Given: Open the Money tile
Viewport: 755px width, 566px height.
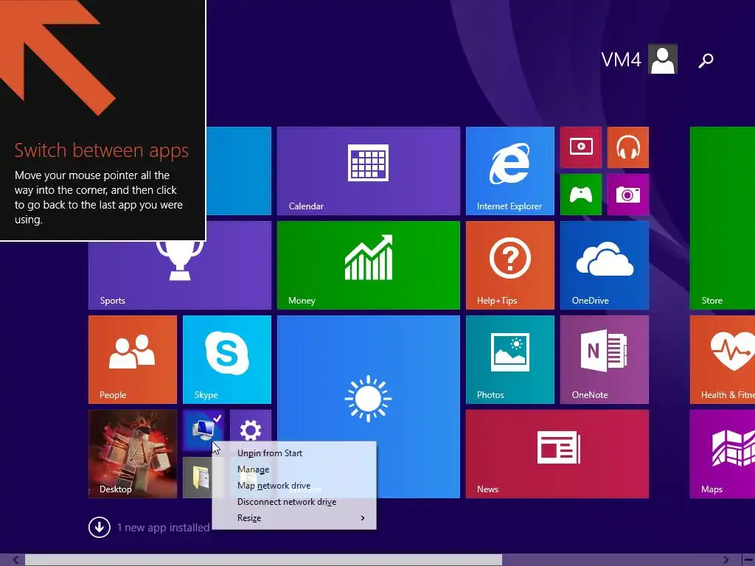Looking at the screenshot, I should click(x=369, y=265).
